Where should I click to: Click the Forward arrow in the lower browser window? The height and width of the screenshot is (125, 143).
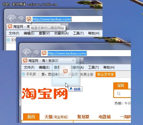tap(36, 53)
